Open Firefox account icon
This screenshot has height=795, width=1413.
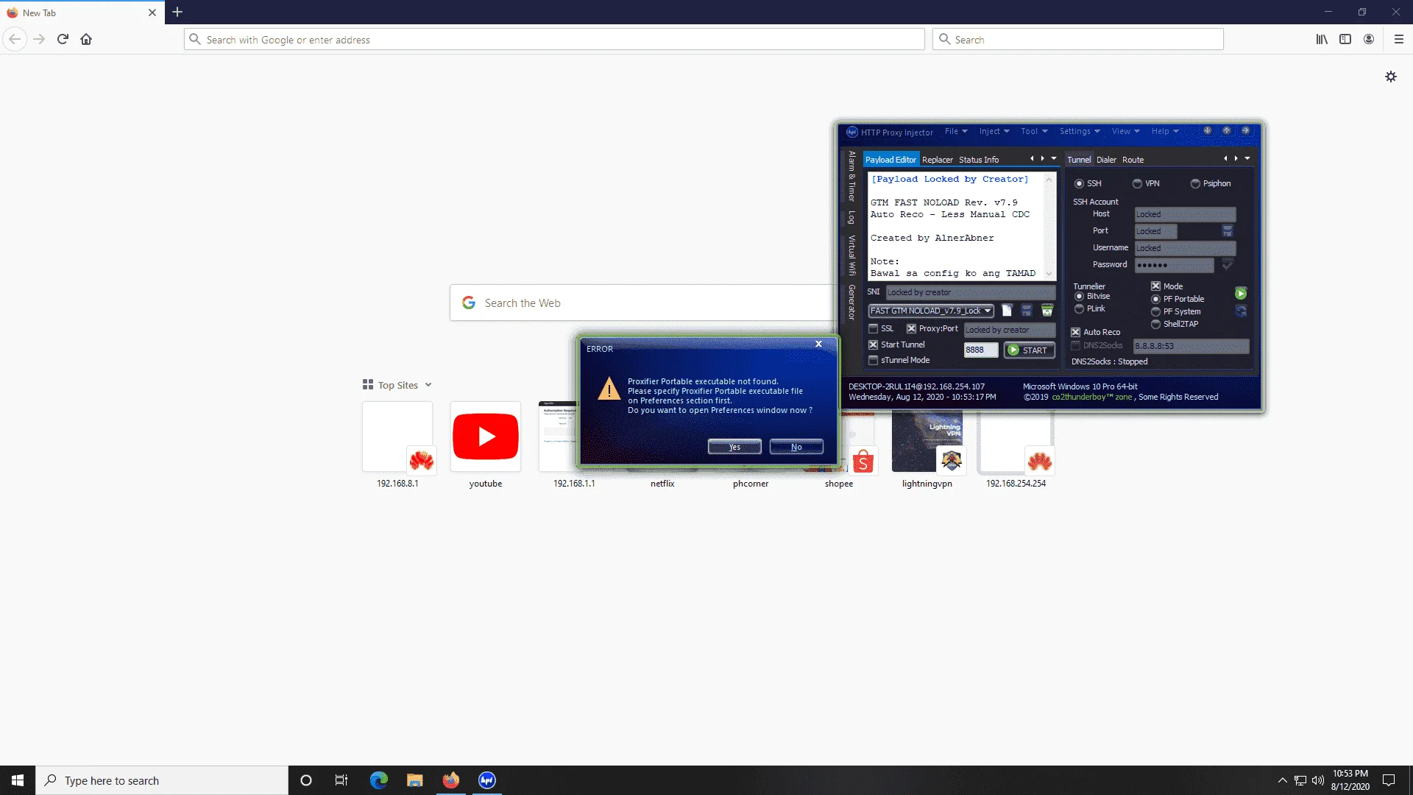(x=1369, y=39)
